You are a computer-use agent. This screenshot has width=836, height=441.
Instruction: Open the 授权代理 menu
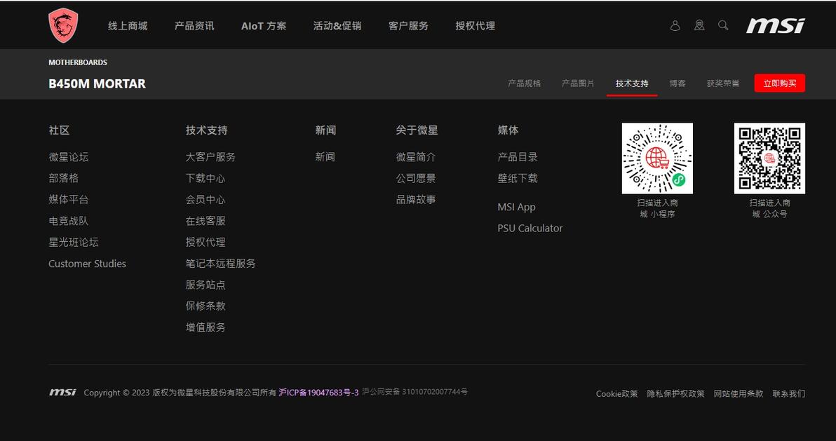pyautogui.click(x=475, y=26)
